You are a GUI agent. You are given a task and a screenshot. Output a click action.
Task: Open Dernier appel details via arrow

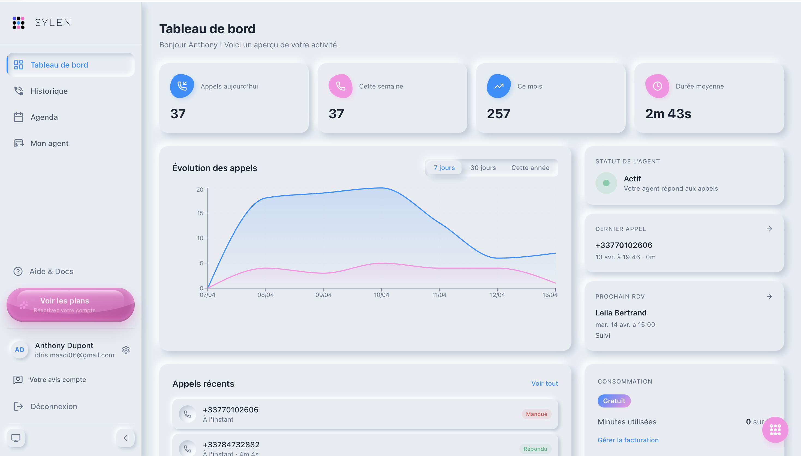769,229
